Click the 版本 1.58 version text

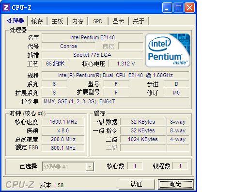[x=52, y=185]
